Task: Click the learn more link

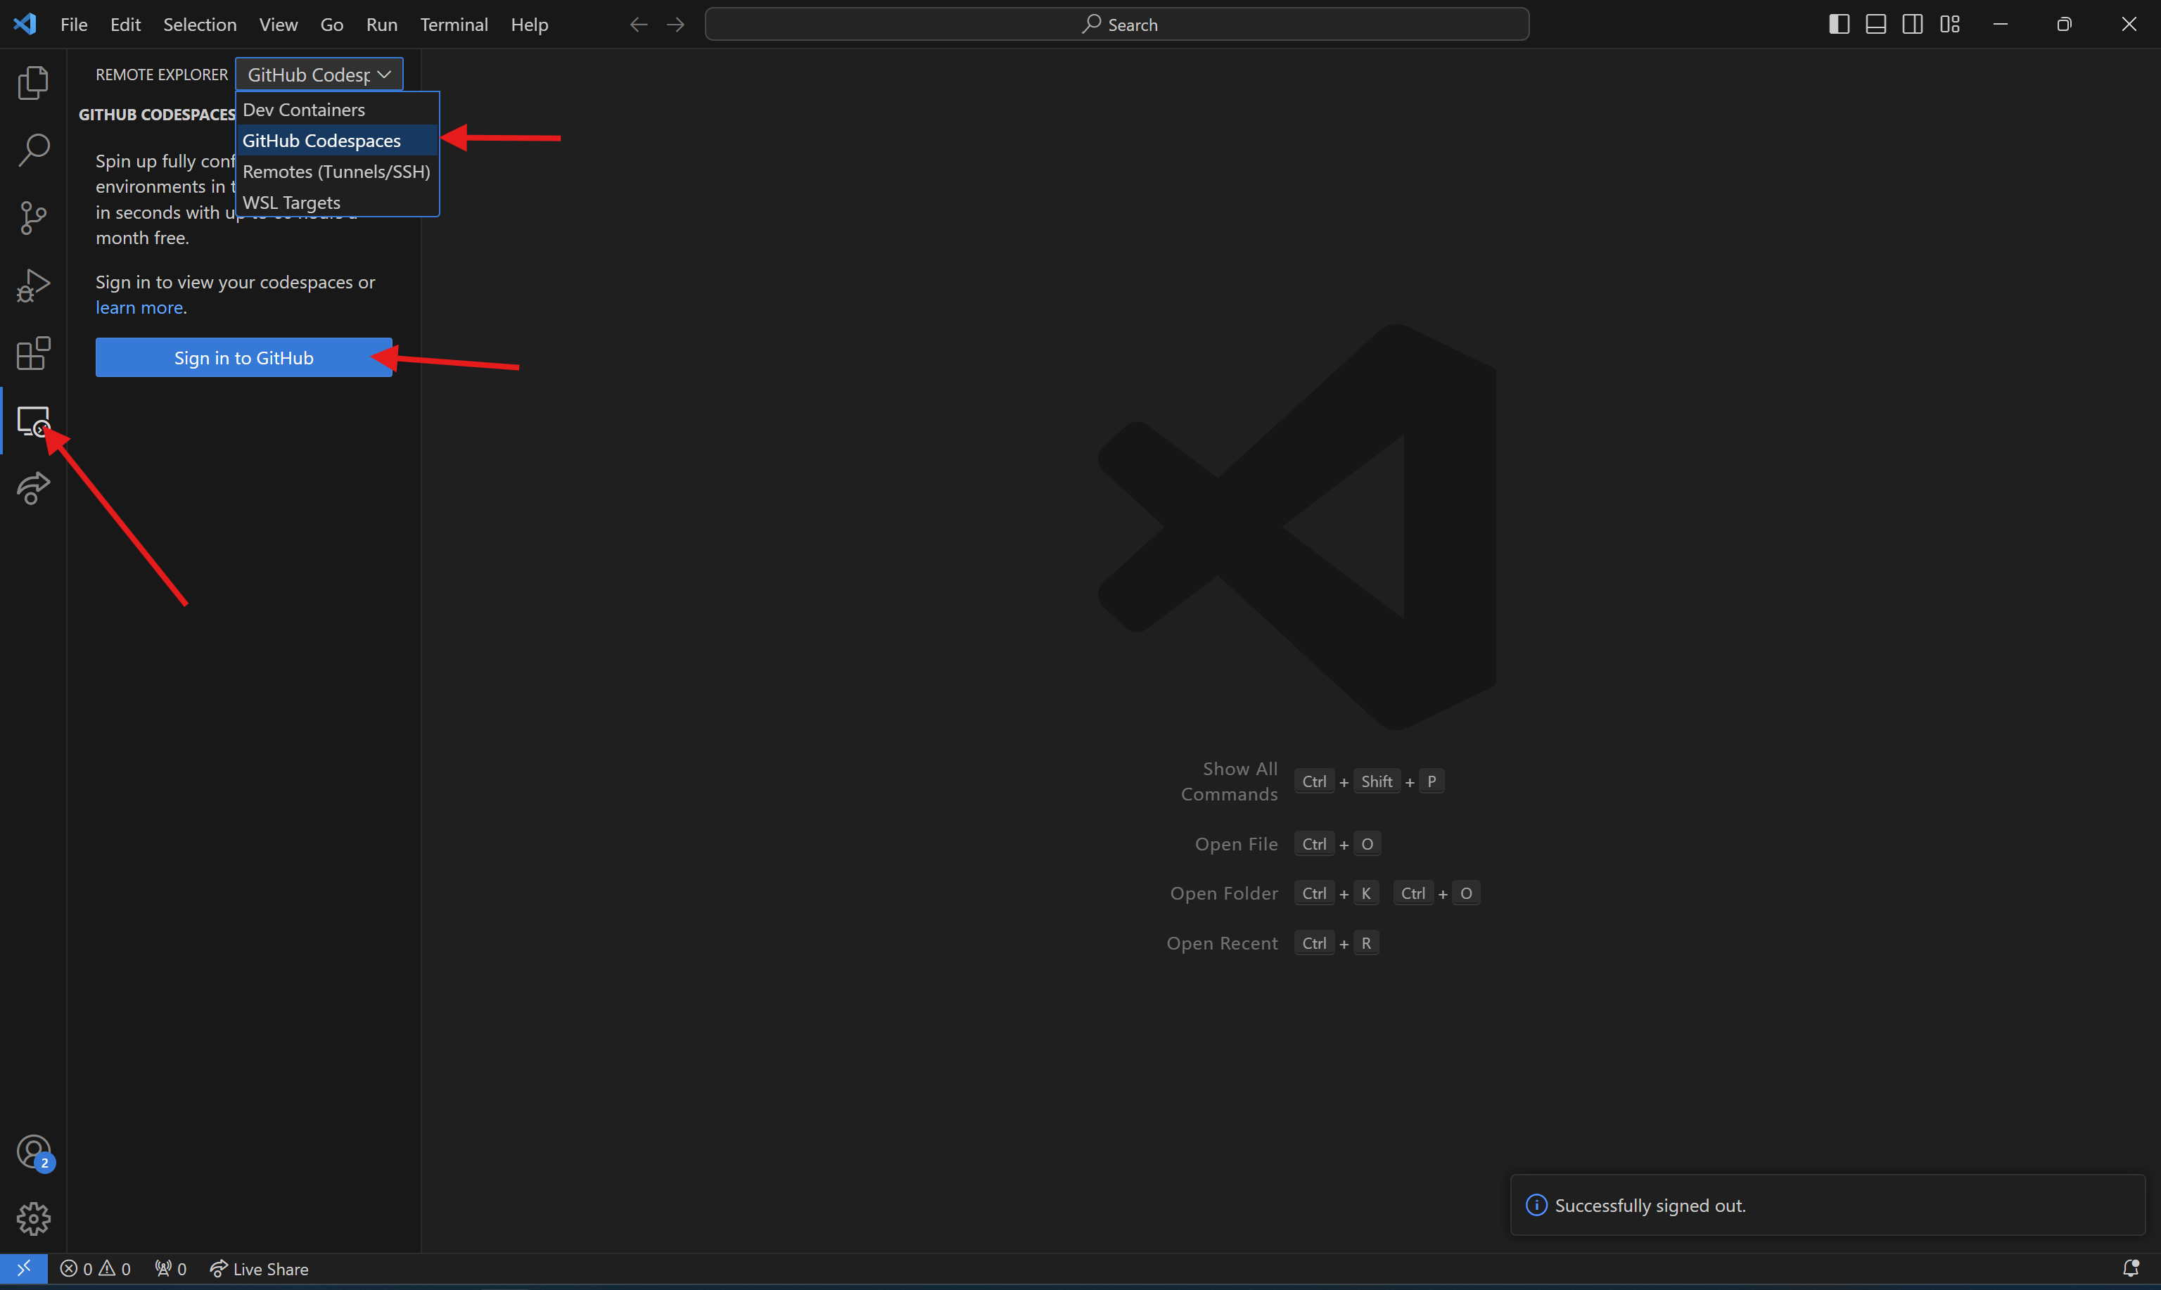Action: coord(138,307)
